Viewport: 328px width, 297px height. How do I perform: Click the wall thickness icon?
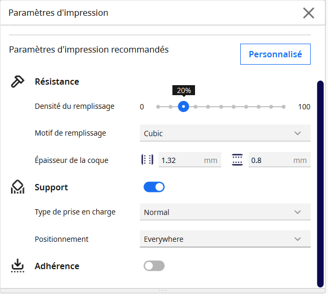(x=147, y=160)
